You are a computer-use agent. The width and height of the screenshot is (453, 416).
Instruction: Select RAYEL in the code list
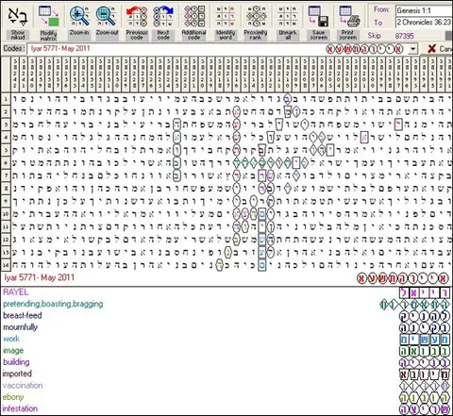click(x=16, y=291)
